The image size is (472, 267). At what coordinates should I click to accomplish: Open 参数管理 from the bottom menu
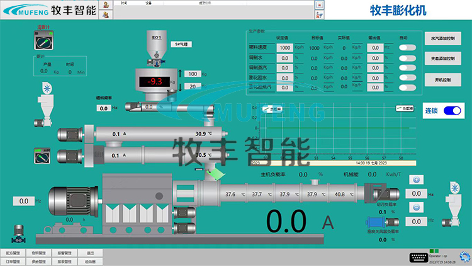pos(39,261)
